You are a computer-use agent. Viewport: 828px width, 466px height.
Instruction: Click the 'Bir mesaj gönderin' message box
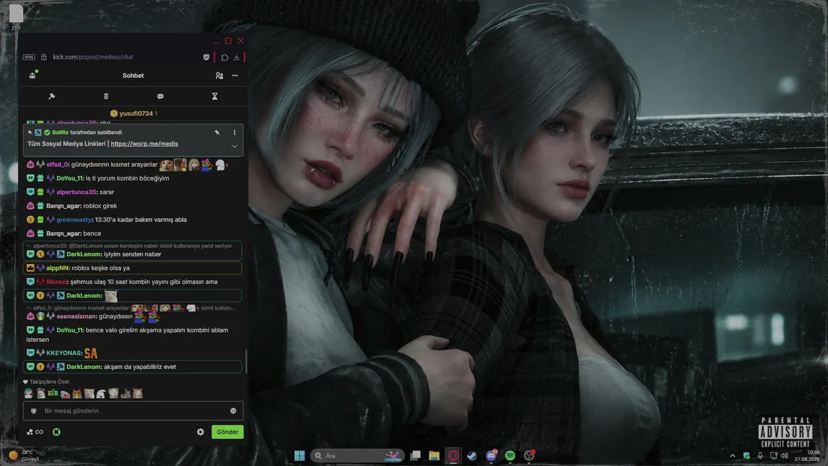[x=134, y=411]
